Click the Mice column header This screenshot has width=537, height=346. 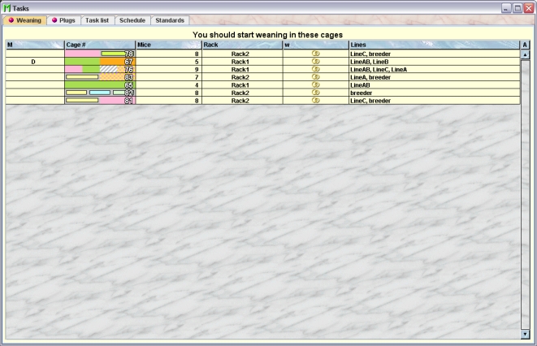(168, 45)
